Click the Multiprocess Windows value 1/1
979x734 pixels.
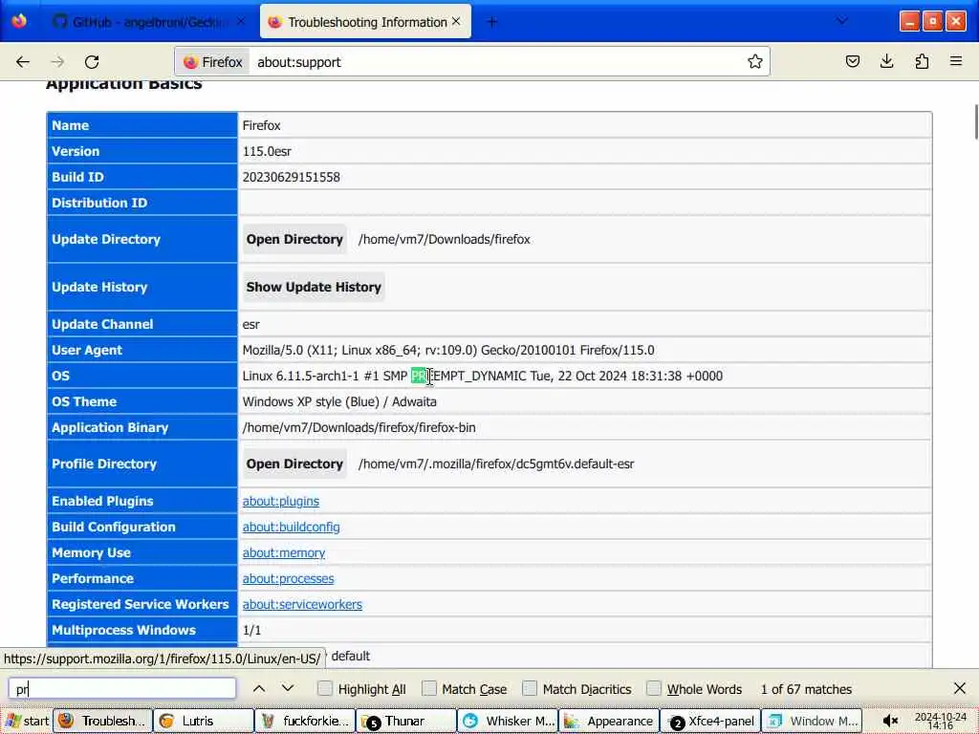tap(251, 631)
